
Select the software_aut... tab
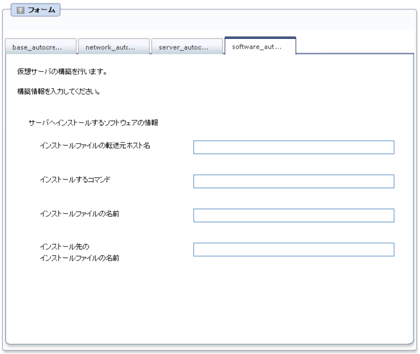(x=261, y=46)
